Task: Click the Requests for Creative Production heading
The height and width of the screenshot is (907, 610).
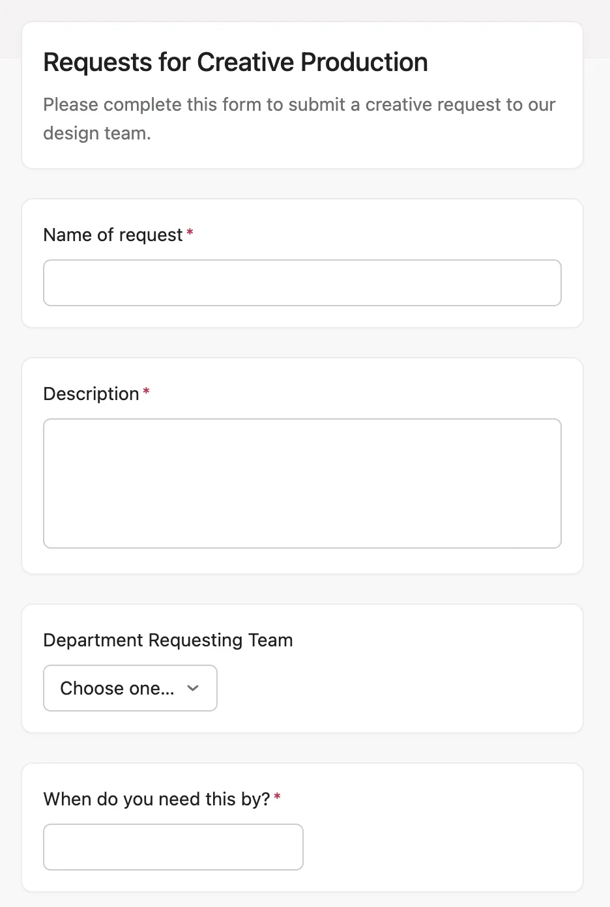Action: 235,62
